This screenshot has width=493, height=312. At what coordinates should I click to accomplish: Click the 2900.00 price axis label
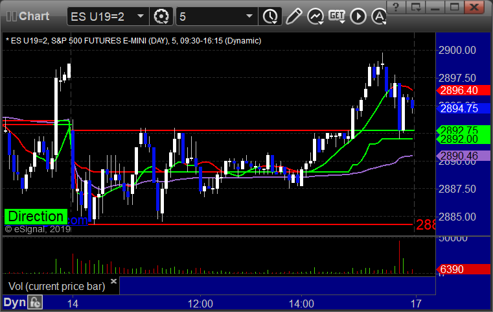coord(457,50)
